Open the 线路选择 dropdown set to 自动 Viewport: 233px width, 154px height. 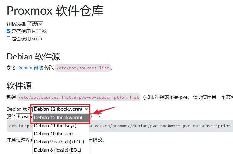click(35, 24)
